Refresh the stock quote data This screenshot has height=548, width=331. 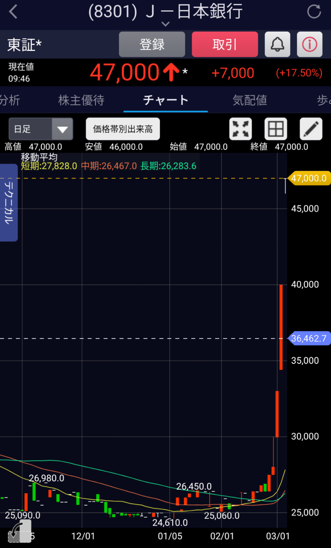pyautogui.click(x=314, y=12)
